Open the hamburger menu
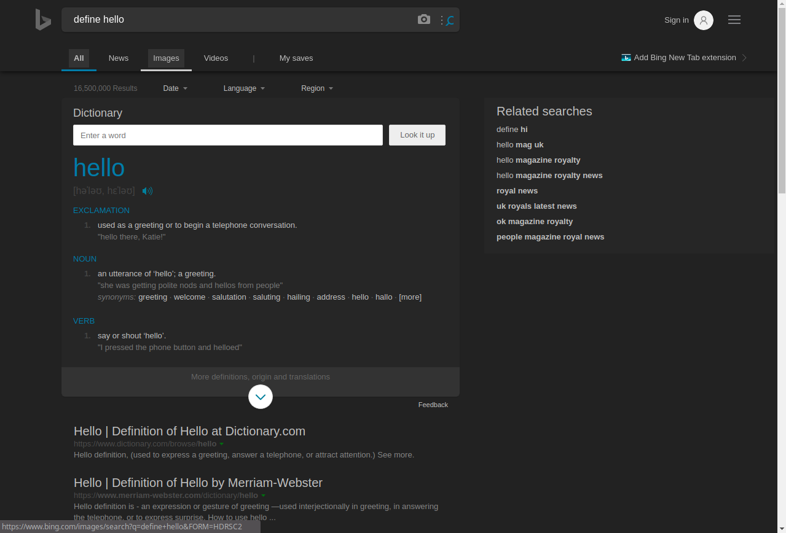Screen dimensions: 786x533 pyautogui.click(x=734, y=19)
